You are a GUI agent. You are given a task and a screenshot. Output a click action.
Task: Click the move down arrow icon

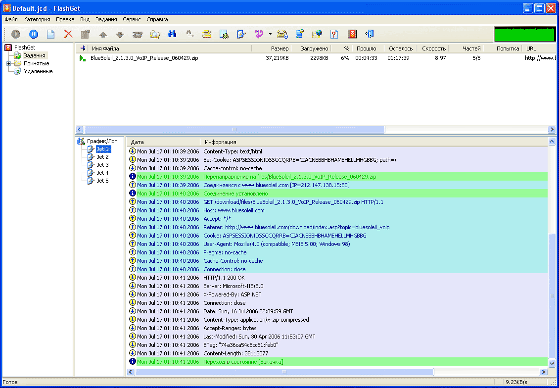[x=119, y=35]
